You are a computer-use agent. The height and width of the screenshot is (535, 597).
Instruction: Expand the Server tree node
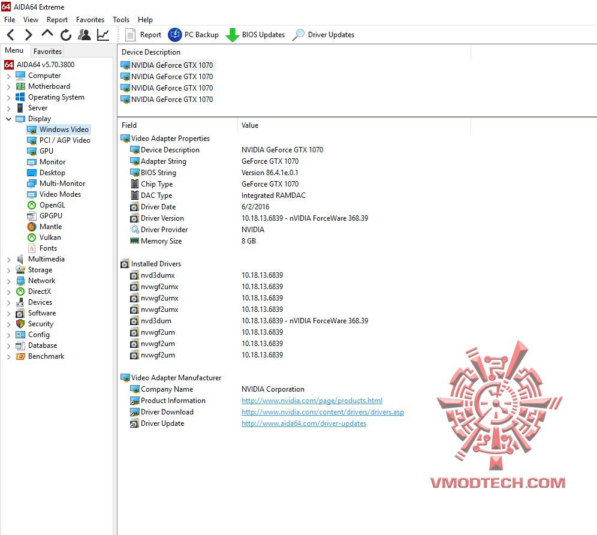click(x=8, y=108)
